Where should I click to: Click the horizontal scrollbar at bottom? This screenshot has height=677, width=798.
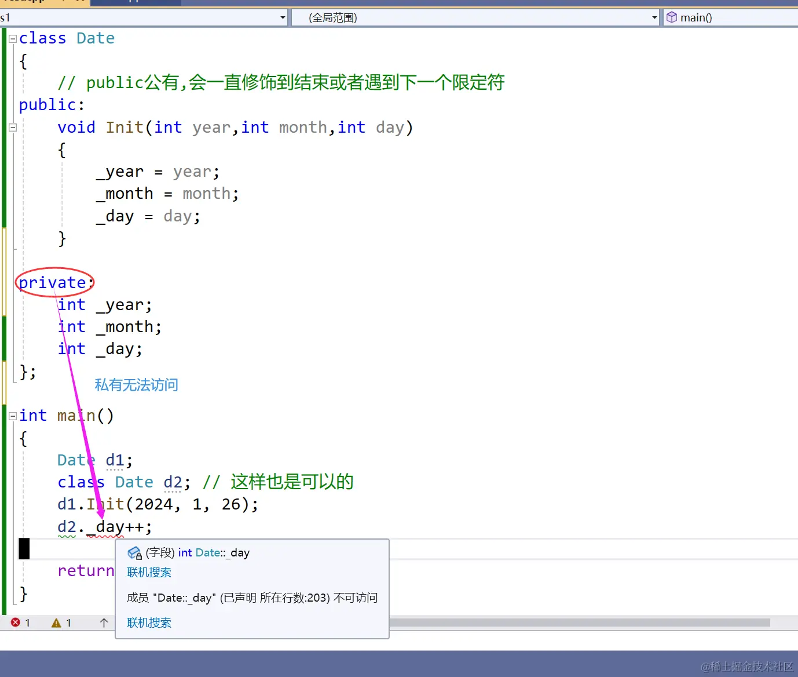click(x=579, y=623)
